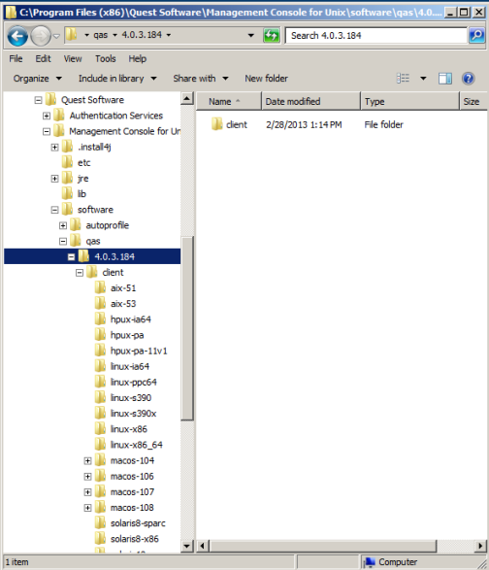Select the linux-x86_64 folder in tree
489x570 pixels.
[x=136, y=445]
